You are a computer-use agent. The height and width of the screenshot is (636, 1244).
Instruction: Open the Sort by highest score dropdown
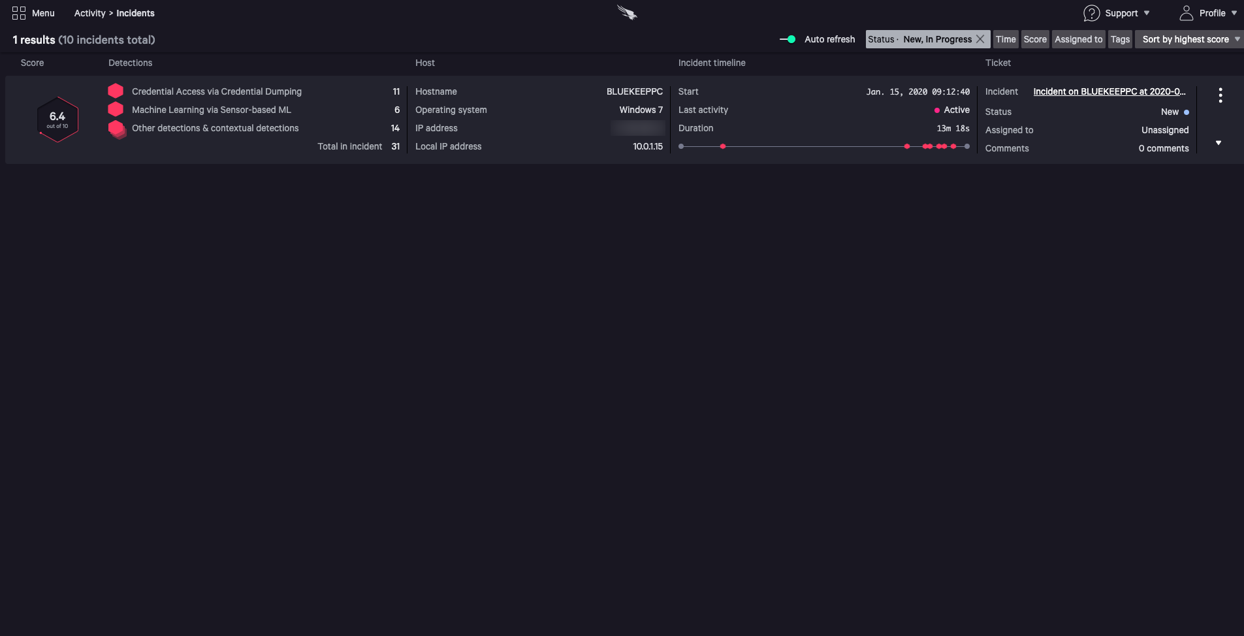point(1190,39)
